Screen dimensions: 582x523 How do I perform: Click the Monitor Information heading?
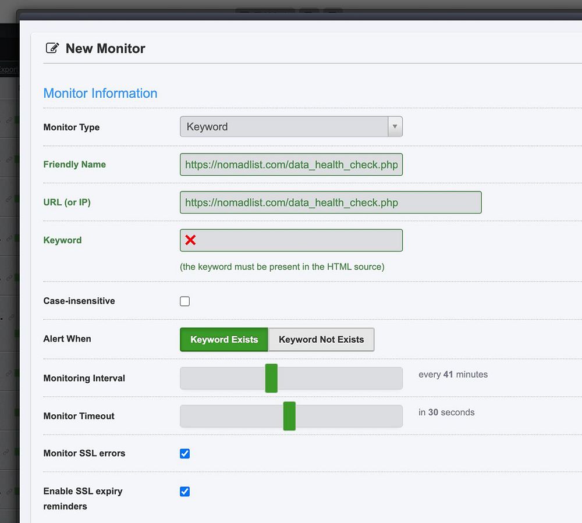click(100, 93)
